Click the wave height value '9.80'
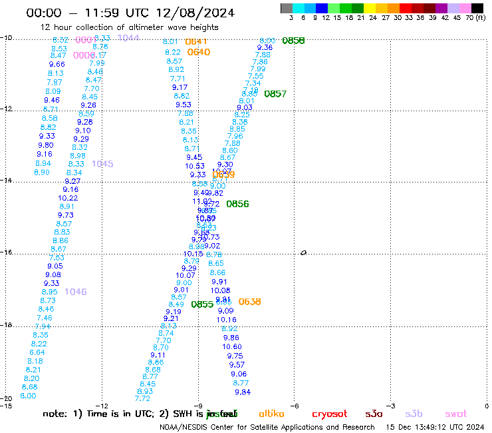This screenshot has width=492, height=433. point(46,145)
